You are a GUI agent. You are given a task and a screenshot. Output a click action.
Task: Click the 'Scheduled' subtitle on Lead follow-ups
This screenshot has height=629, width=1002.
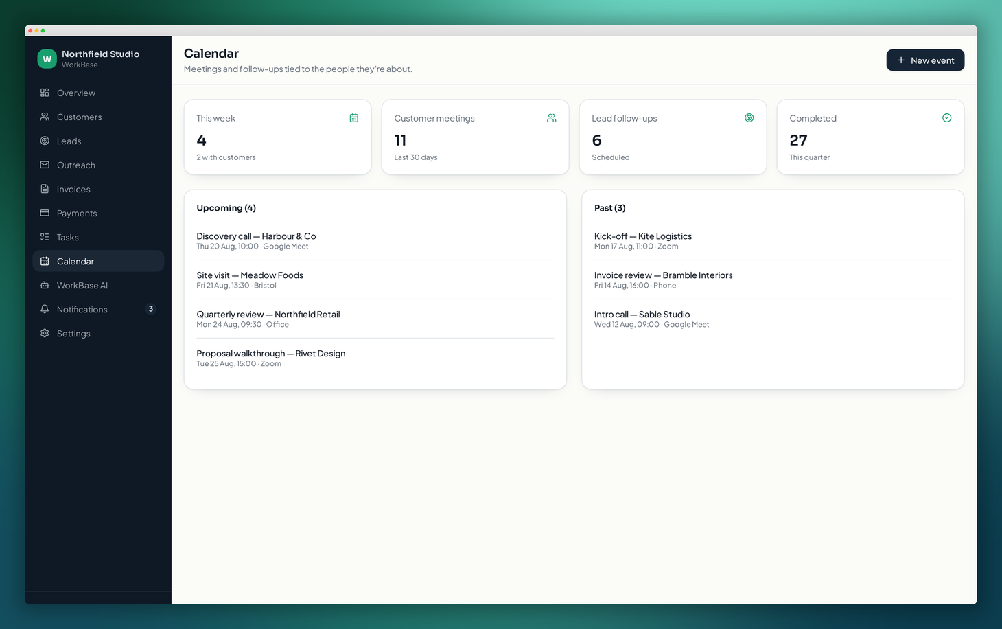pos(611,157)
